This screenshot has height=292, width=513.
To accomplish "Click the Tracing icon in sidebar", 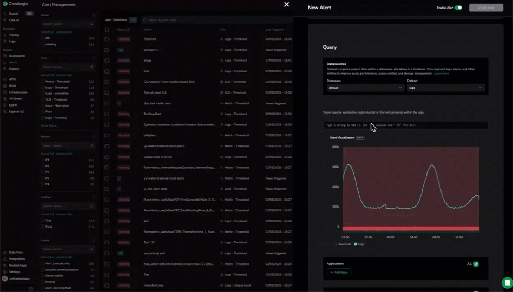I will [x=5, y=35].
